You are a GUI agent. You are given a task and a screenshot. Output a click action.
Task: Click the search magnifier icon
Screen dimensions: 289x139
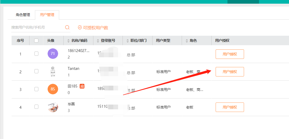click(67, 28)
